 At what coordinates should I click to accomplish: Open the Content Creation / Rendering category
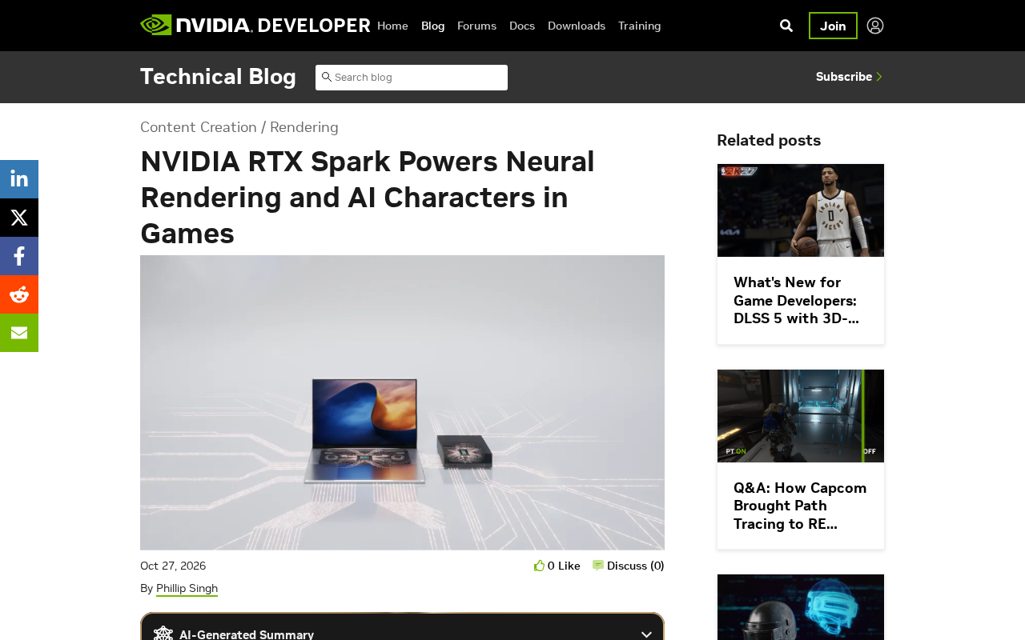[x=239, y=127]
